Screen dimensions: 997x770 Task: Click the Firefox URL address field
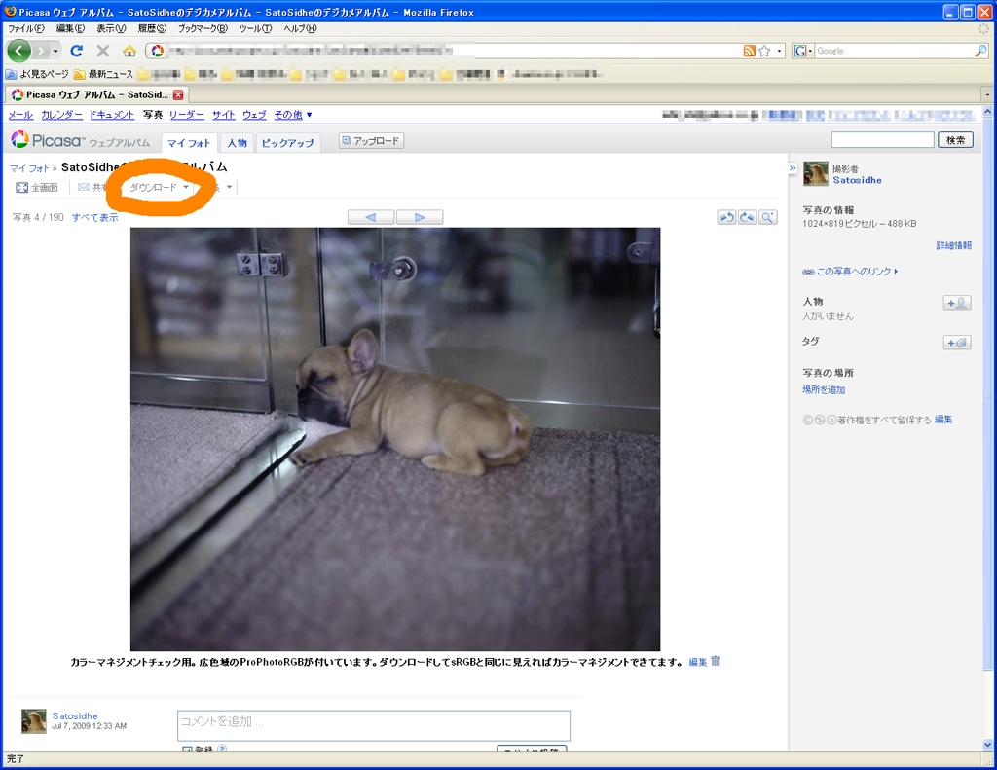[x=445, y=51]
